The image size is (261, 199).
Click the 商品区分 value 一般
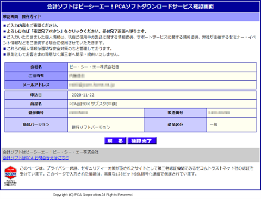214,124
